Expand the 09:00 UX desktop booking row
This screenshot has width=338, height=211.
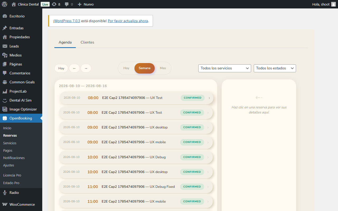click(136, 127)
